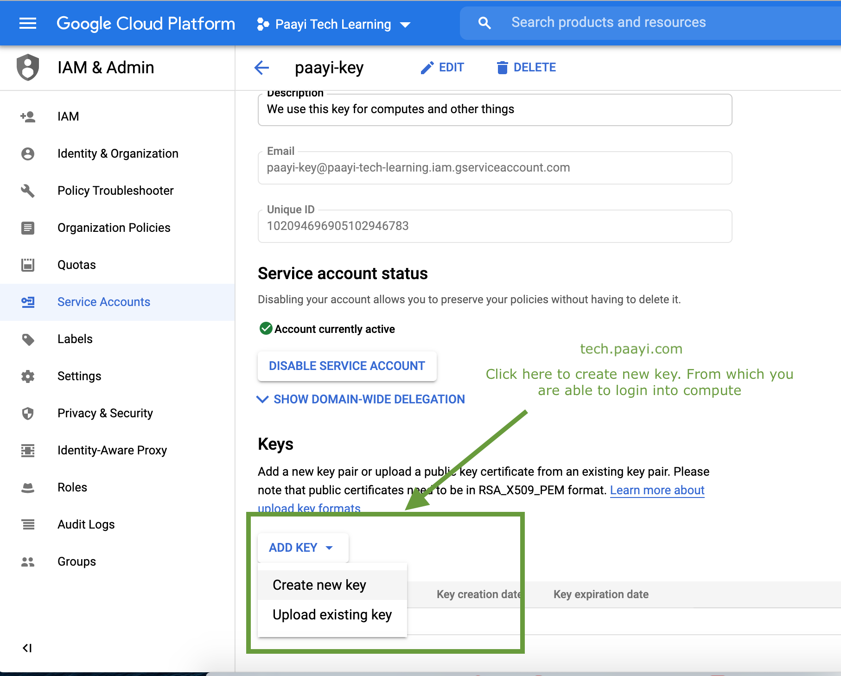
Task: Click the Description text field
Action: (x=495, y=110)
